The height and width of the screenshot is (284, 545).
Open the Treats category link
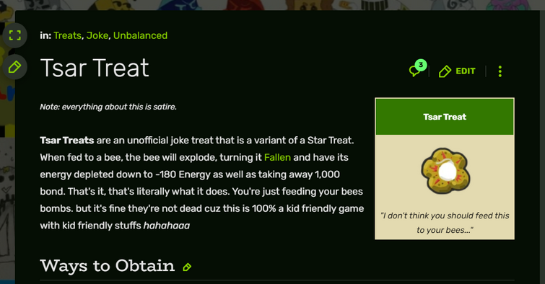pyautogui.click(x=67, y=35)
